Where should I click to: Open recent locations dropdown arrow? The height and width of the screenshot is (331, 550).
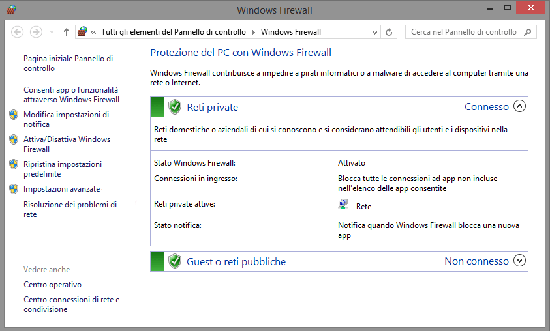click(52, 32)
